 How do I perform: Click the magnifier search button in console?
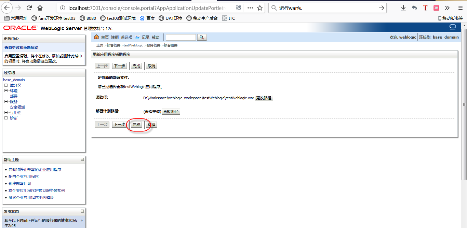pos(202,37)
